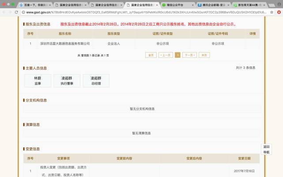
Task: Click the 暂无清算信息 notice
Action: (141, 133)
